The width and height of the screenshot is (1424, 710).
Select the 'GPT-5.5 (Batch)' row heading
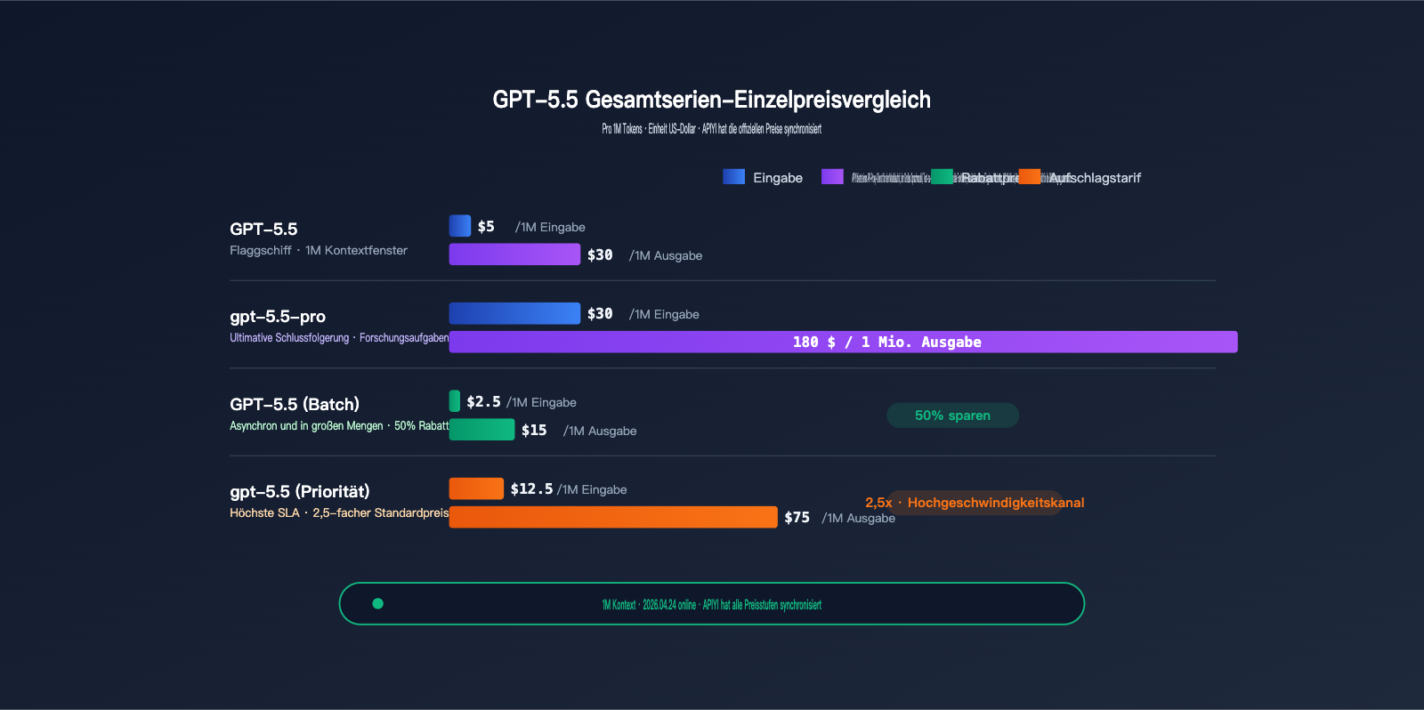(295, 404)
